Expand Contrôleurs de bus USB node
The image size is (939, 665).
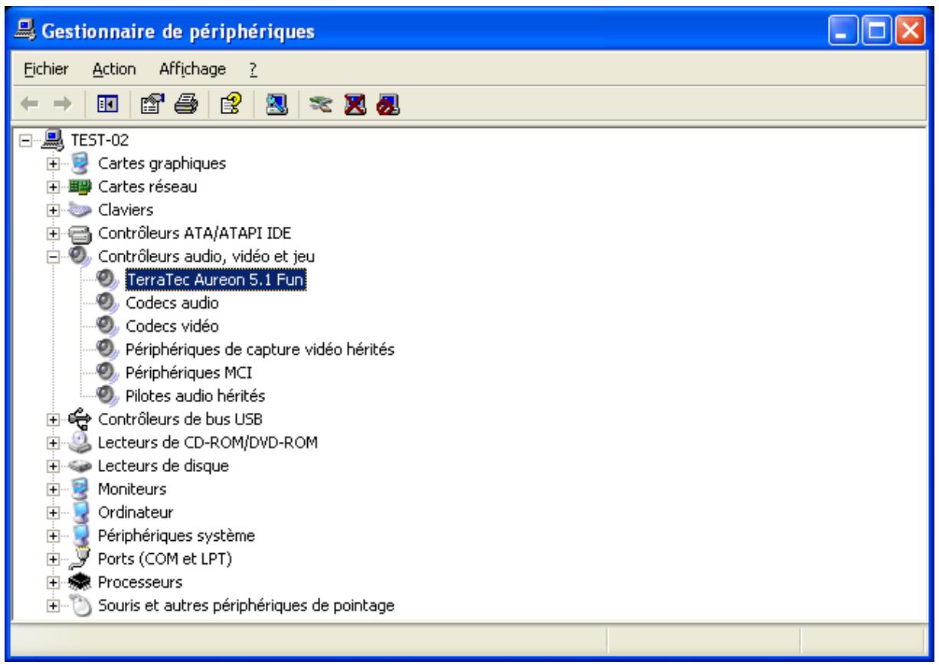pos(53,420)
